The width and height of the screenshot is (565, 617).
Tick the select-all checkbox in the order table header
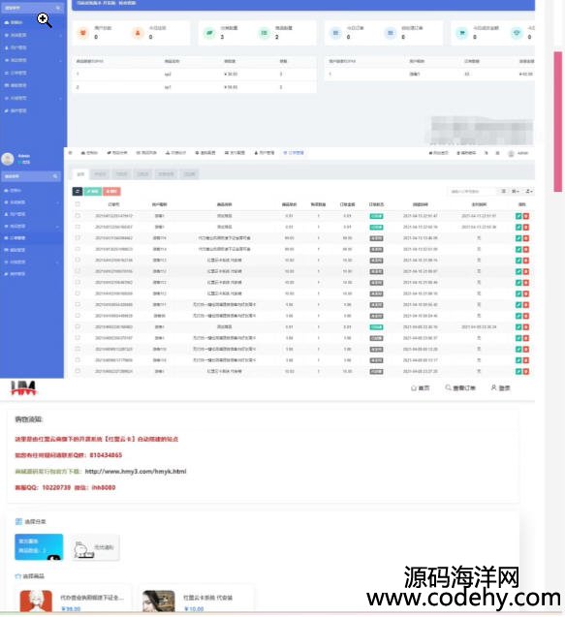(78, 204)
